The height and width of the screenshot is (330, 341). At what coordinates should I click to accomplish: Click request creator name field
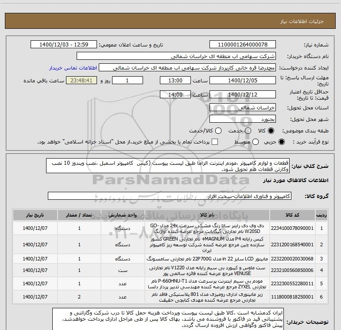tap(187, 68)
